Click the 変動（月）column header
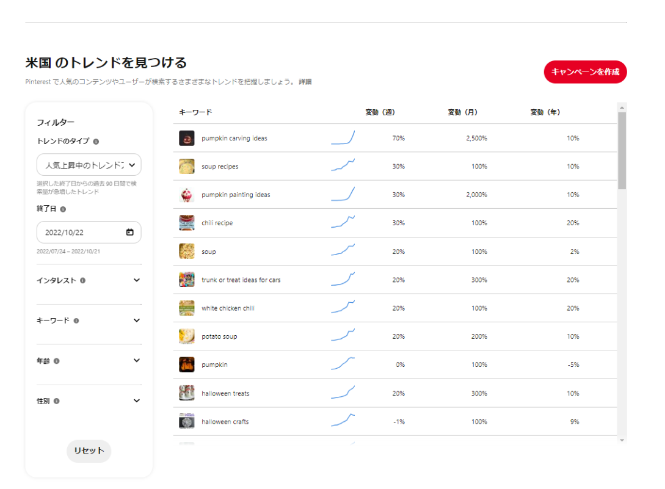 (462, 112)
